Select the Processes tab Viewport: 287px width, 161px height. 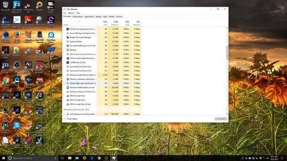[67, 17]
